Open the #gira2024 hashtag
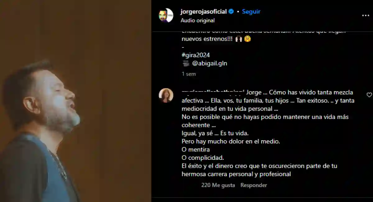This screenshot has width=373, height=202. coord(196,55)
